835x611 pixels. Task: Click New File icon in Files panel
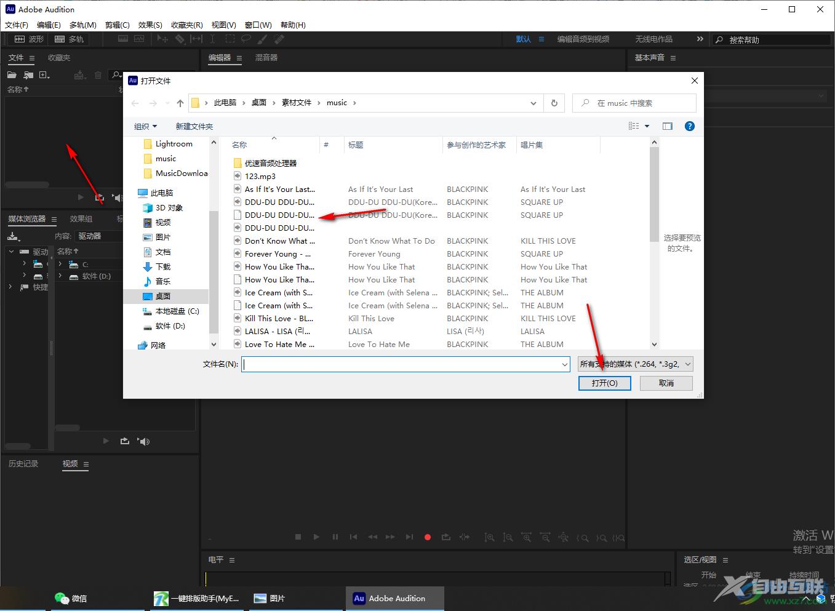click(44, 75)
